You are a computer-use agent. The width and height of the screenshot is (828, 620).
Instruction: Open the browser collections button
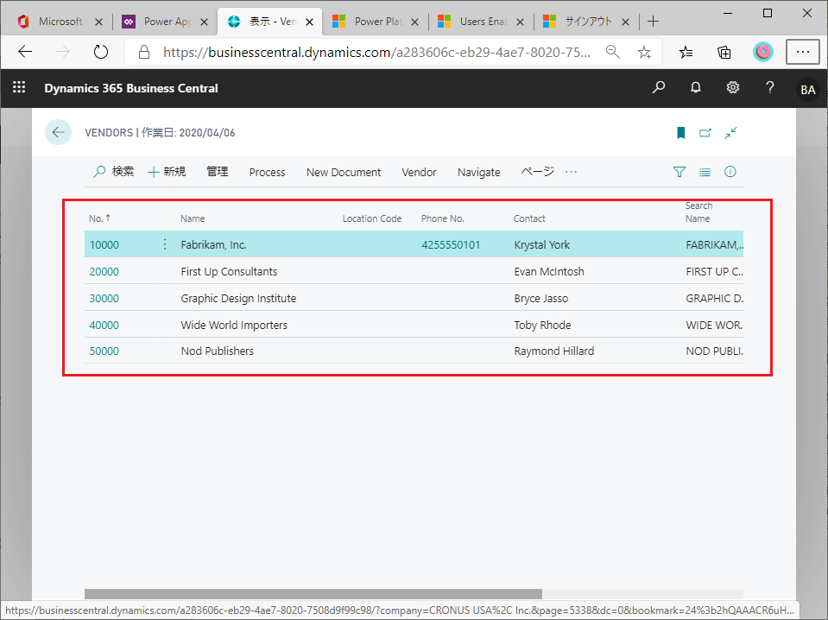click(x=724, y=52)
